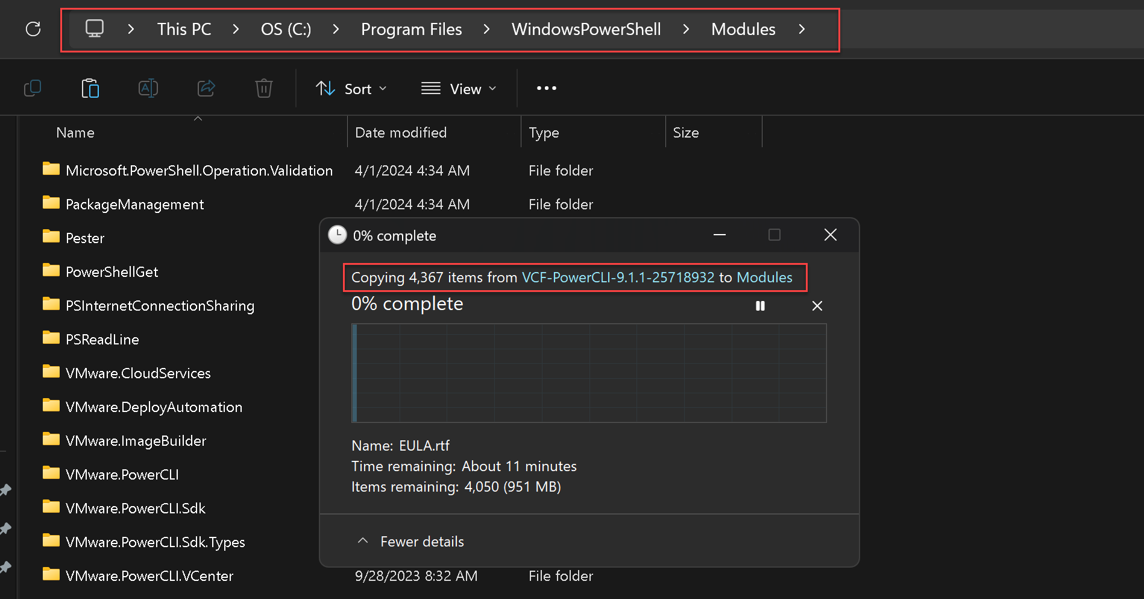The width and height of the screenshot is (1144, 599).
Task: Expand chevron after OS (C:)
Action: [x=336, y=29]
